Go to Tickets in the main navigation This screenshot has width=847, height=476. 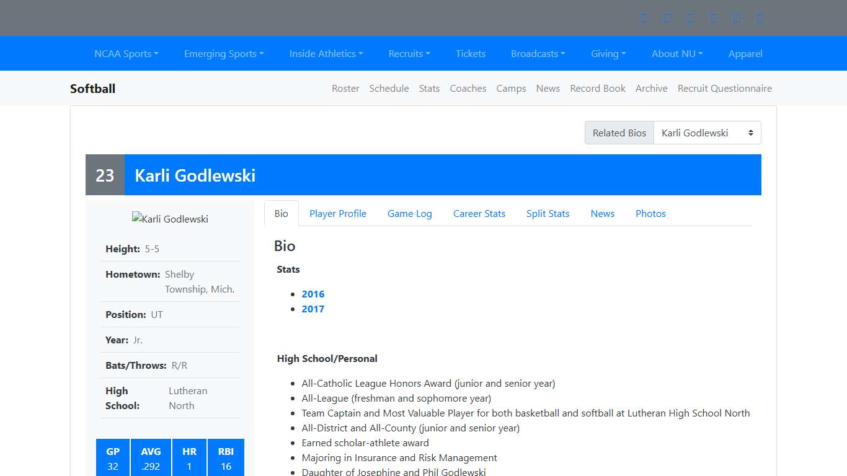[x=471, y=54]
